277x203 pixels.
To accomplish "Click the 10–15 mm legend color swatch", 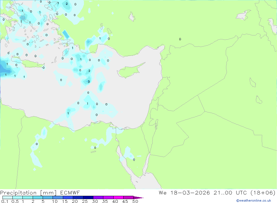I will pos(58,197).
